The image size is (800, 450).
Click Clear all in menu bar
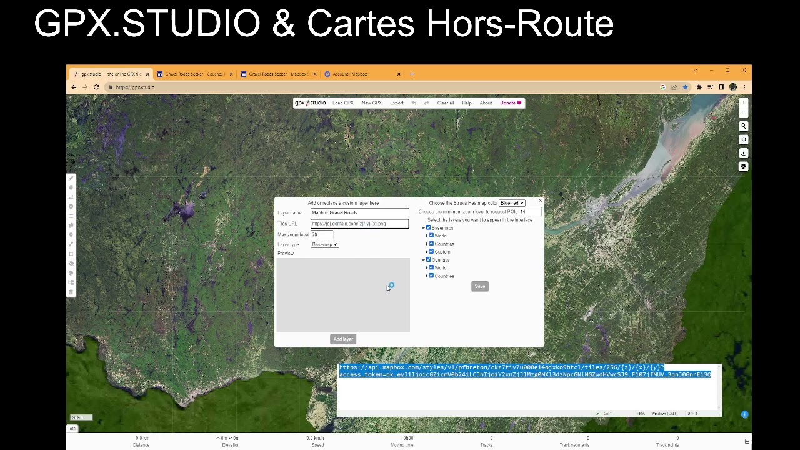point(446,103)
